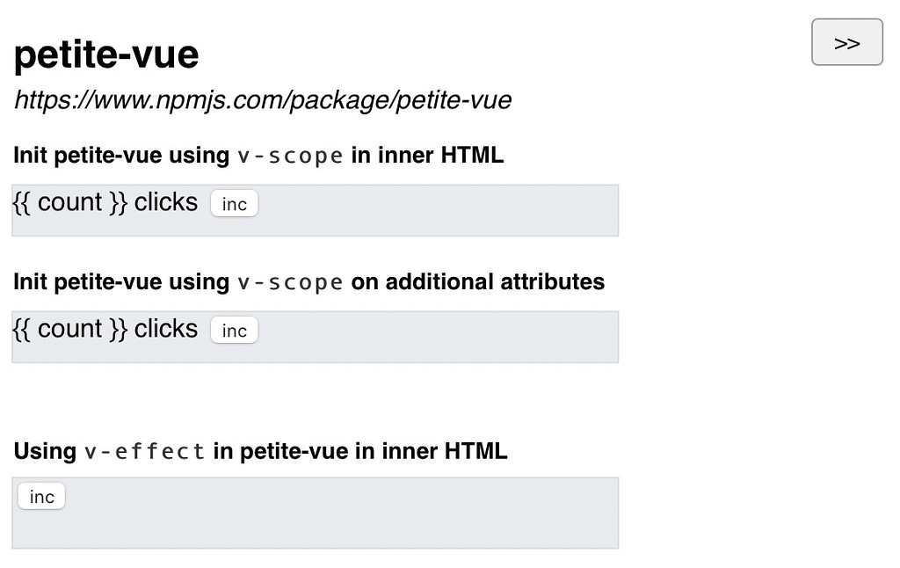Click the inc button in the additional attributes demo
Viewport: 900px width, 568px height.
pyautogui.click(x=234, y=330)
